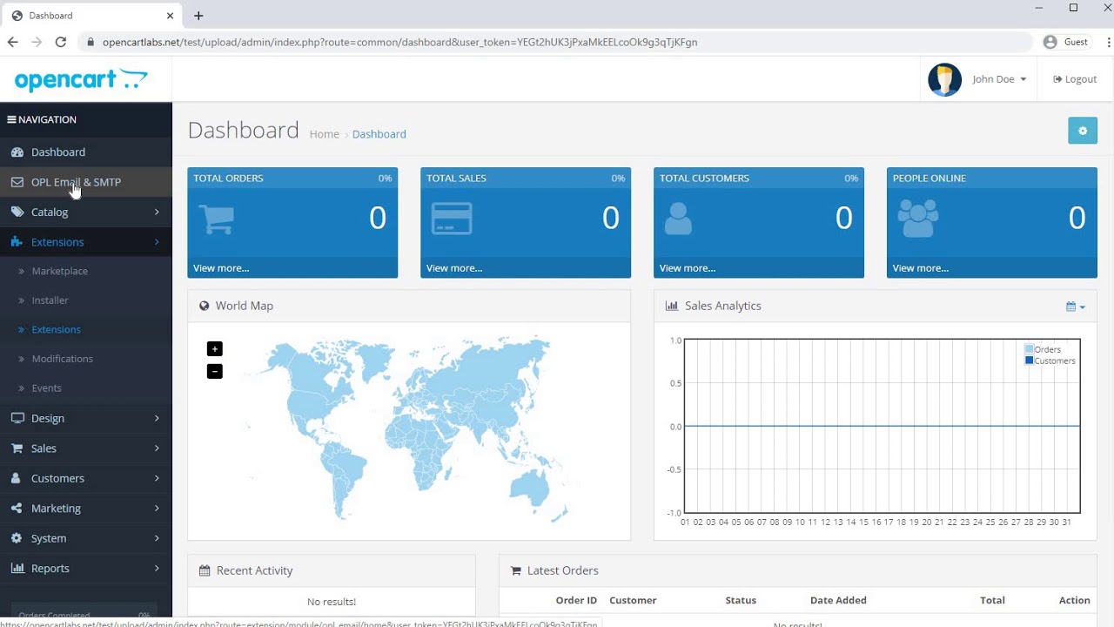Open the Sales Analytics date range dropdown
This screenshot has height=627, width=1114.
[1076, 307]
